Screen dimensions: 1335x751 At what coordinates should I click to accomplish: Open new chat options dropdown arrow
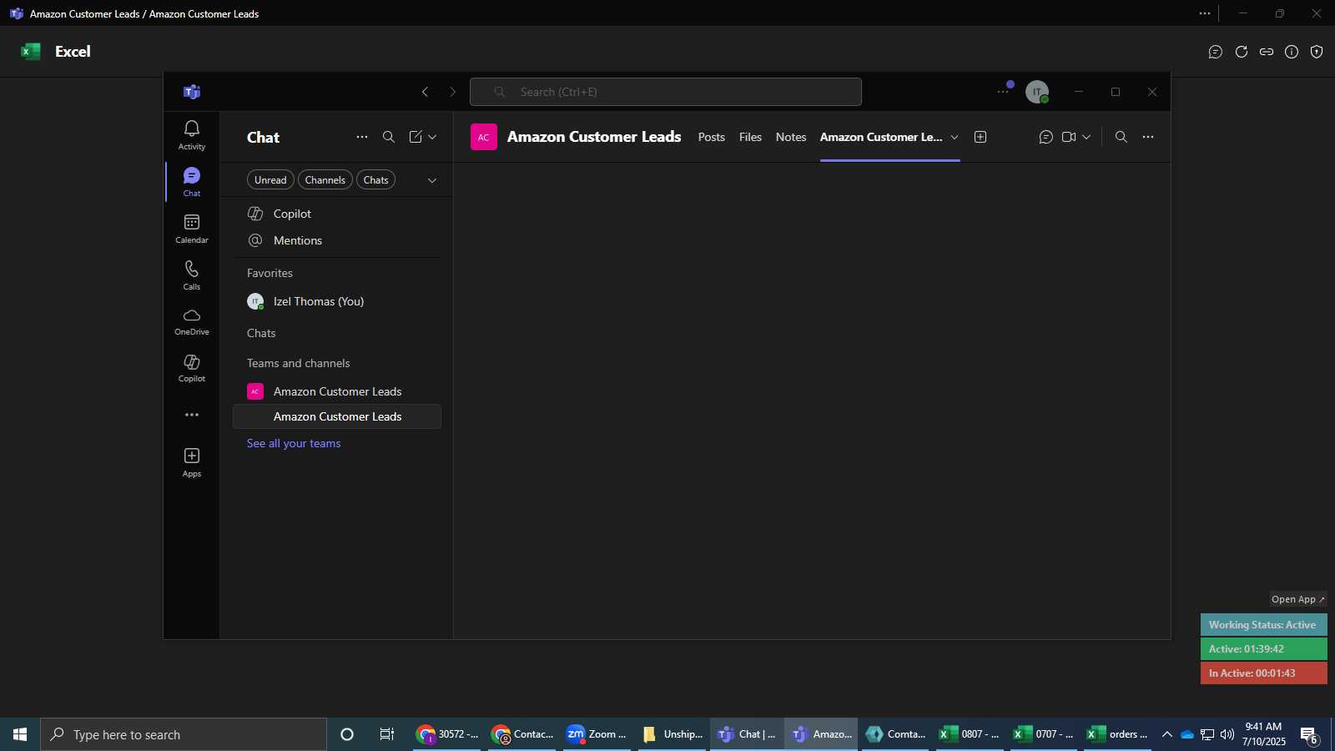pos(432,137)
